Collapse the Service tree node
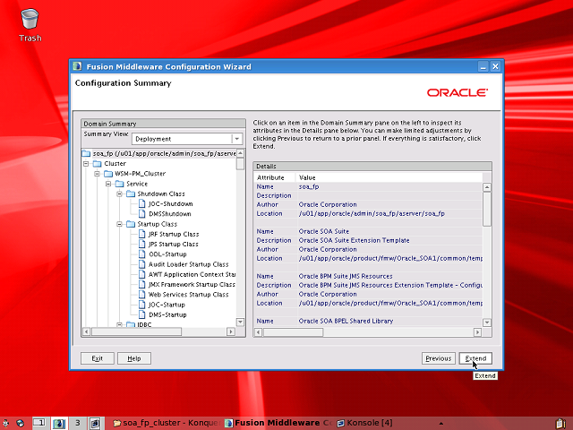The height and width of the screenshot is (430, 573). click(x=108, y=184)
